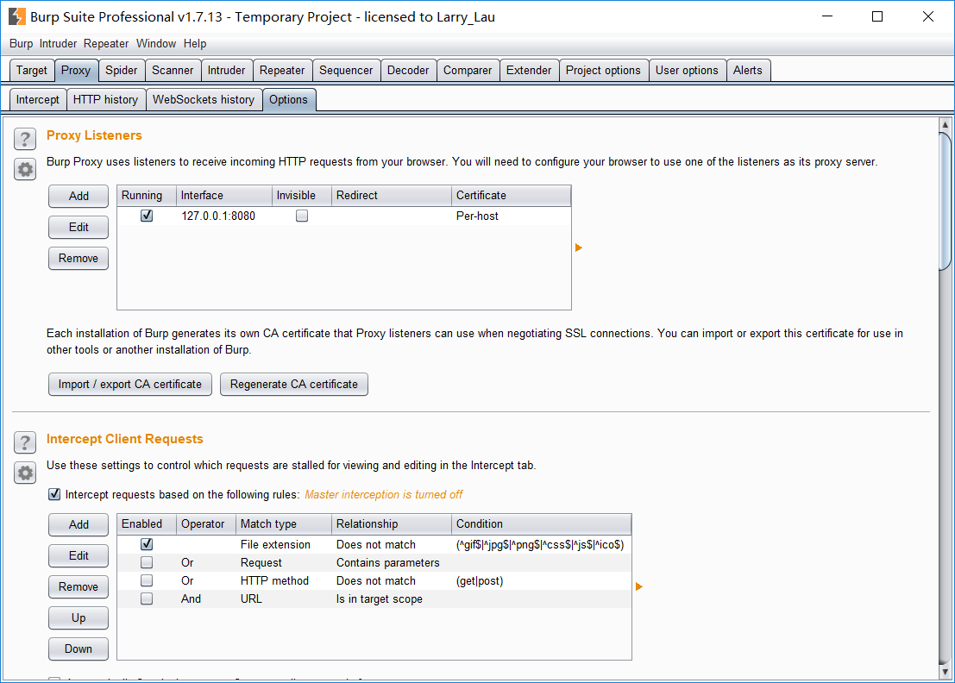
Task: Disable the File extension rule checkbox
Action: 147,544
